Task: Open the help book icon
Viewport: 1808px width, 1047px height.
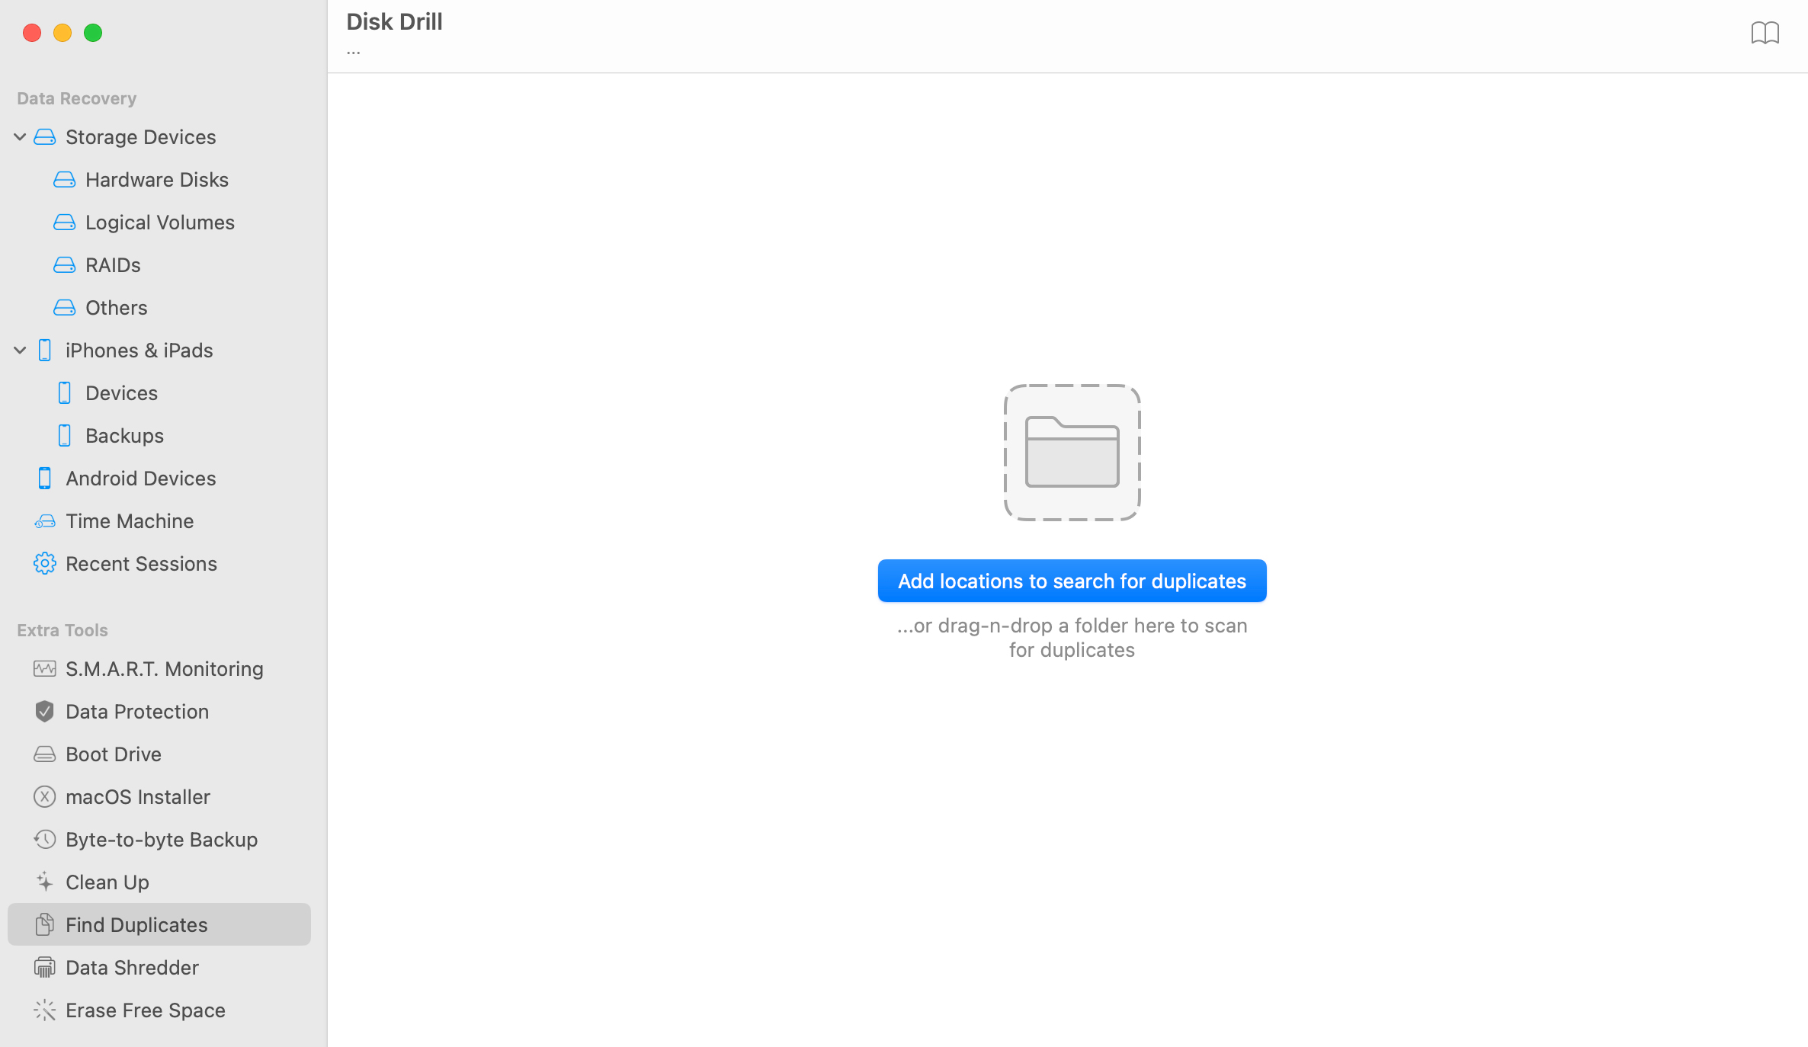Action: point(1765,33)
